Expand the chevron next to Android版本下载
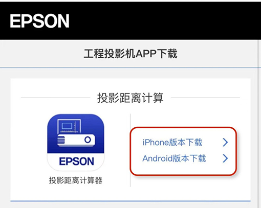Image resolution: width=261 pixels, height=208 pixels. (x=225, y=158)
